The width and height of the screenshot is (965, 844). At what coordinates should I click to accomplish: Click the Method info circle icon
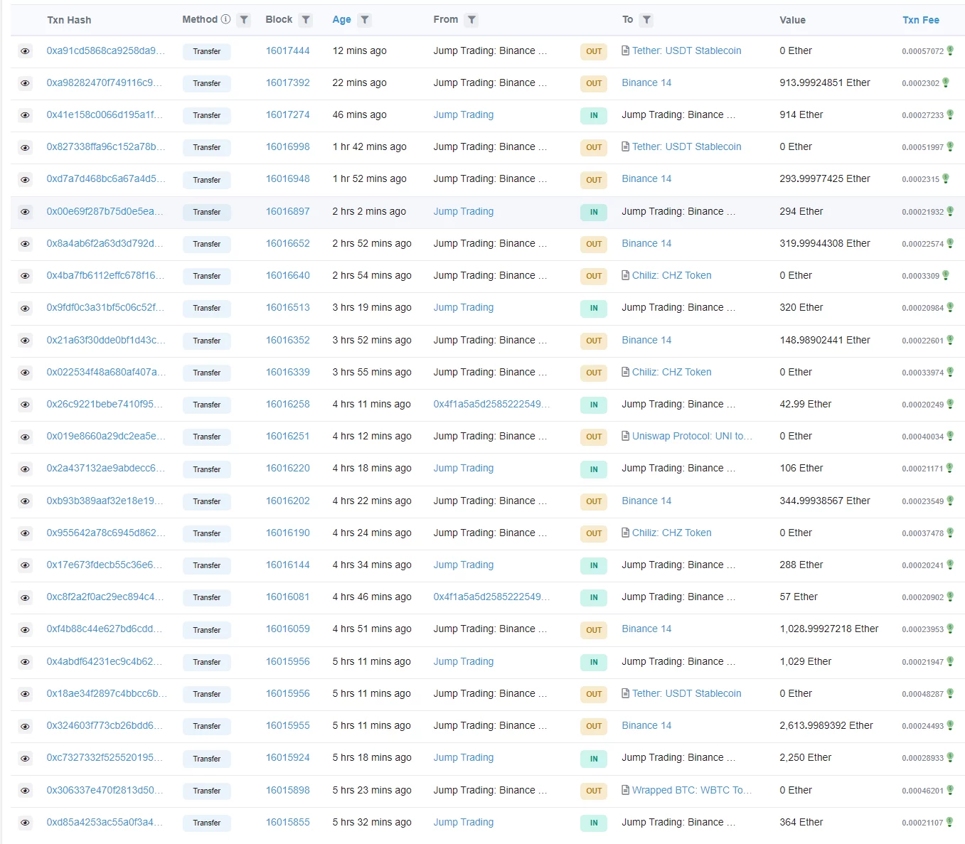(225, 19)
